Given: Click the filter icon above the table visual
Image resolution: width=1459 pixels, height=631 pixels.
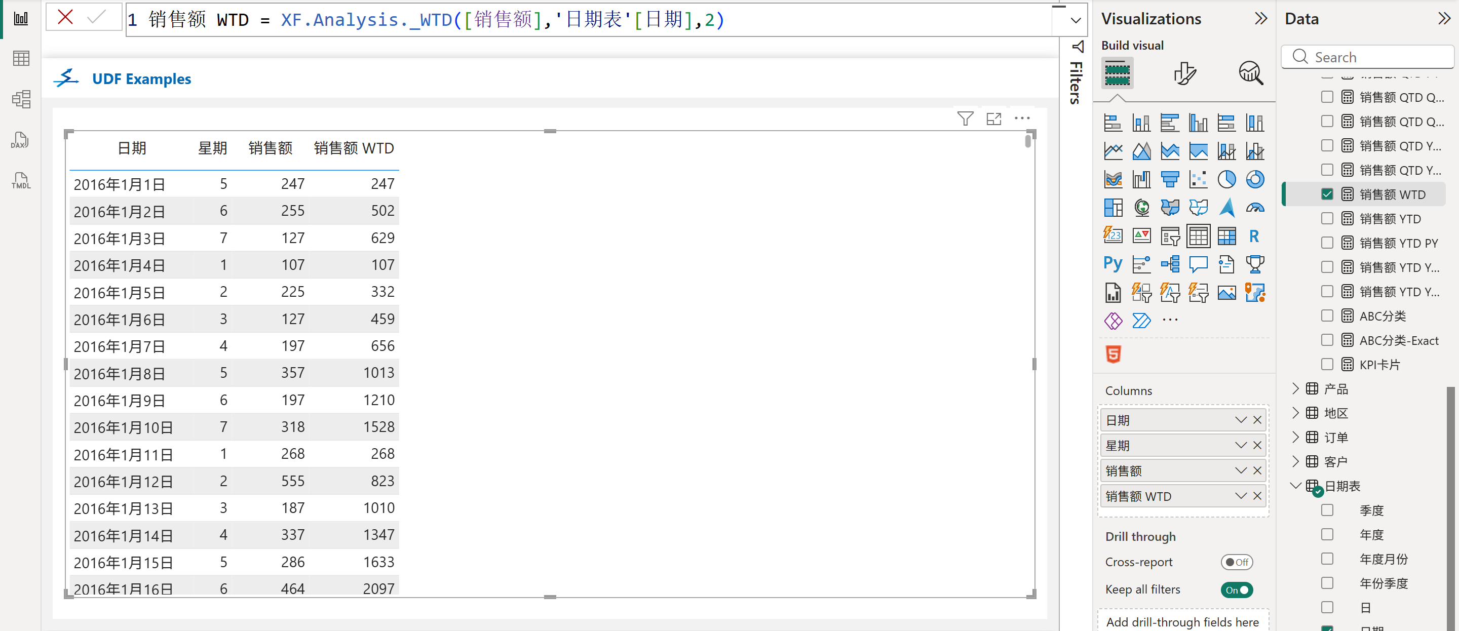Looking at the screenshot, I should (965, 119).
